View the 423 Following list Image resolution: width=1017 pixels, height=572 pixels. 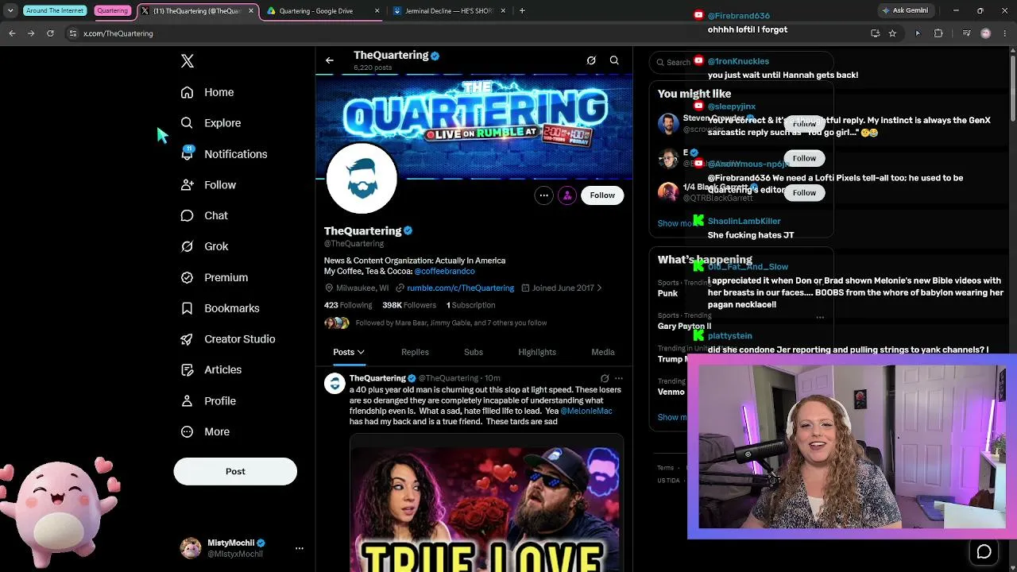point(348,305)
